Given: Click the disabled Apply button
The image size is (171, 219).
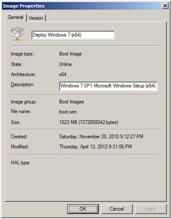Looking at the screenshot, I should [x=151, y=209].
